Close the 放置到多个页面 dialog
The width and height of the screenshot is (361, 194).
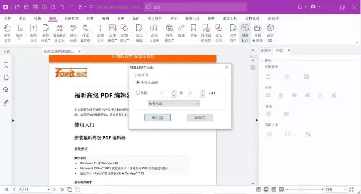[227, 67]
